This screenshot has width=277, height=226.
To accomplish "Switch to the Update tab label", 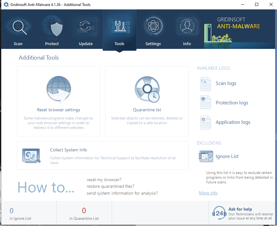I will tap(86, 44).
